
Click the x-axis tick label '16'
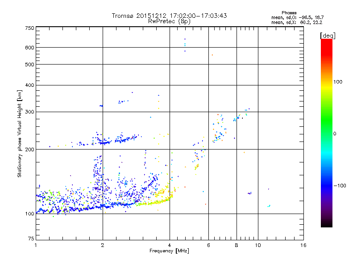pyautogui.click(x=303, y=245)
